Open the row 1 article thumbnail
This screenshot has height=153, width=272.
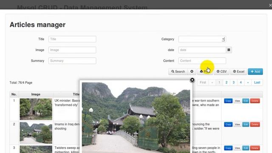(x=36, y=109)
